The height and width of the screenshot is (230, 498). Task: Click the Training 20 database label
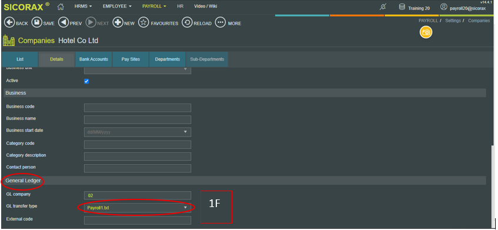[x=419, y=8]
